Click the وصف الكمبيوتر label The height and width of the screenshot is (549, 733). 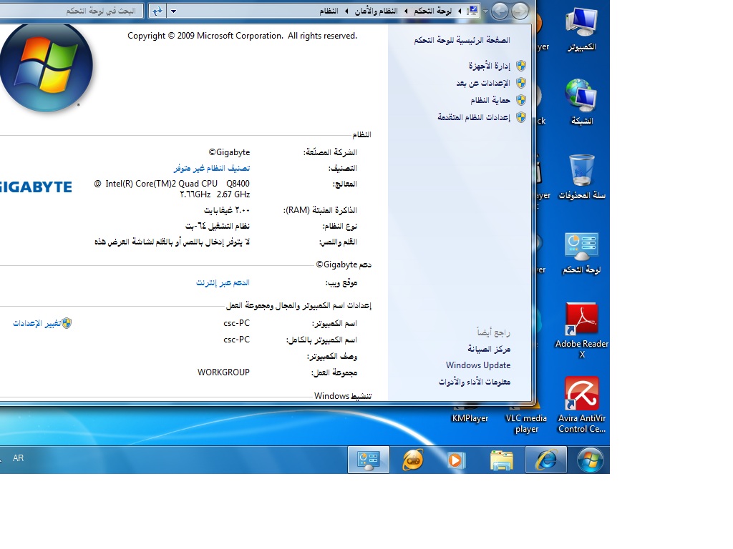(x=332, y=357)
